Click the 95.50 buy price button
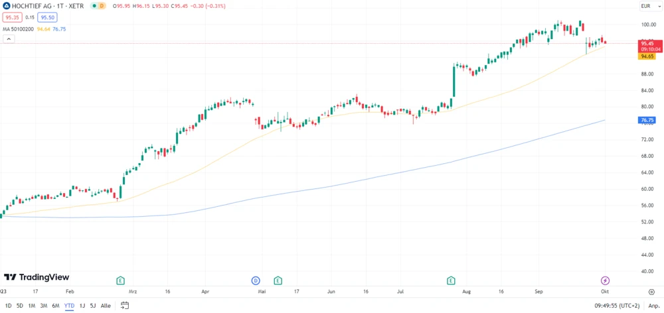The height and width of the screenshot is (313, 664). (x=47, y=17)
